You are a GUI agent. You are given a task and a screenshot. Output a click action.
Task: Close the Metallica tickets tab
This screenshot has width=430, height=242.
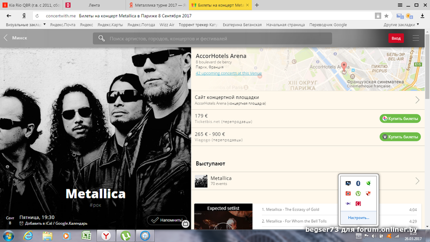tap(247, 5)
